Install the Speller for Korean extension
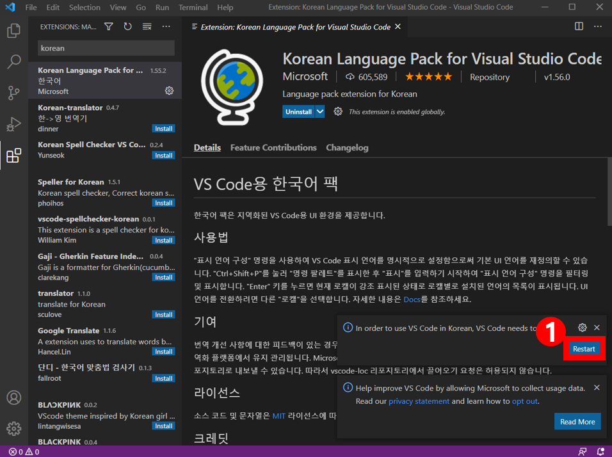The height and width of the screenshot is (457, 612). point(163,203)
